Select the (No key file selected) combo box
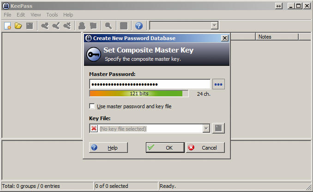Screen dimensions: 313x192 (x=150, y=128)
